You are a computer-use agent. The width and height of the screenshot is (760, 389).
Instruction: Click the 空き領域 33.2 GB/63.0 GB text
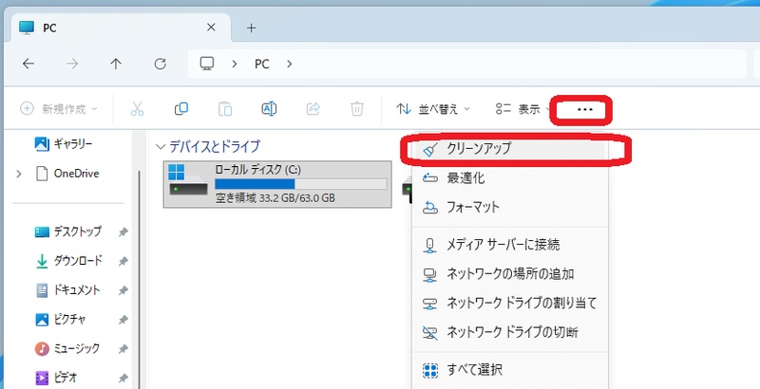click(x=275, y=198)
